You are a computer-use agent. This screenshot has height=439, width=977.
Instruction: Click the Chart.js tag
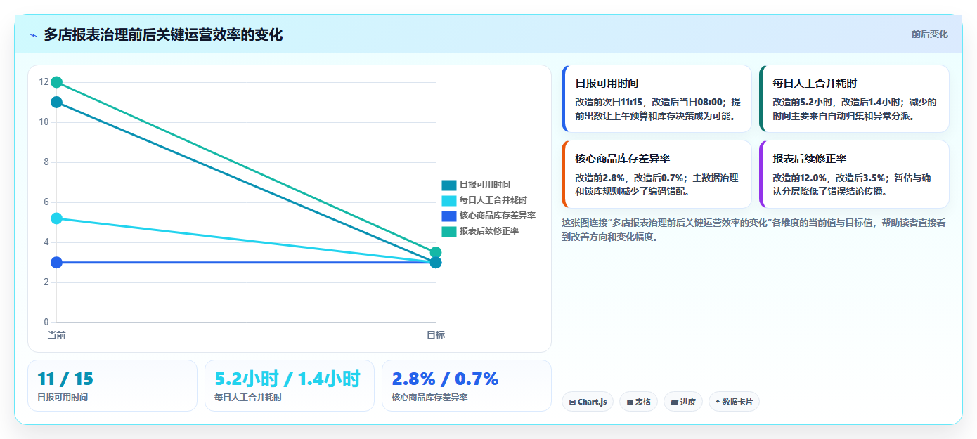588,402
